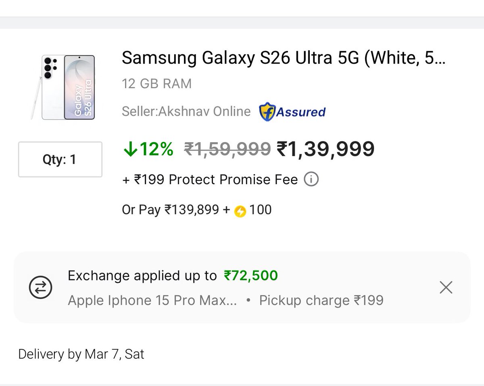The image size is (484, 386).
Task: Click the 12% discount percentage label
Action: click(x=156, y=149)
